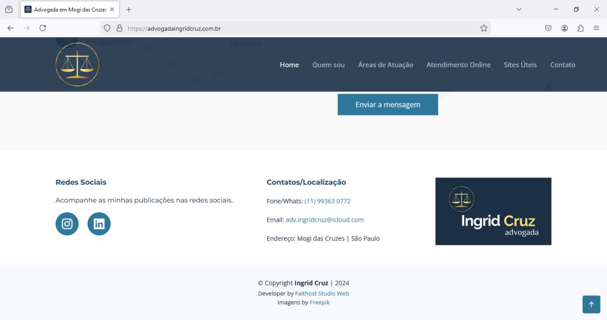Go to Home in navigation menu
Screen dimensions: 607x320
click(289, 65)
